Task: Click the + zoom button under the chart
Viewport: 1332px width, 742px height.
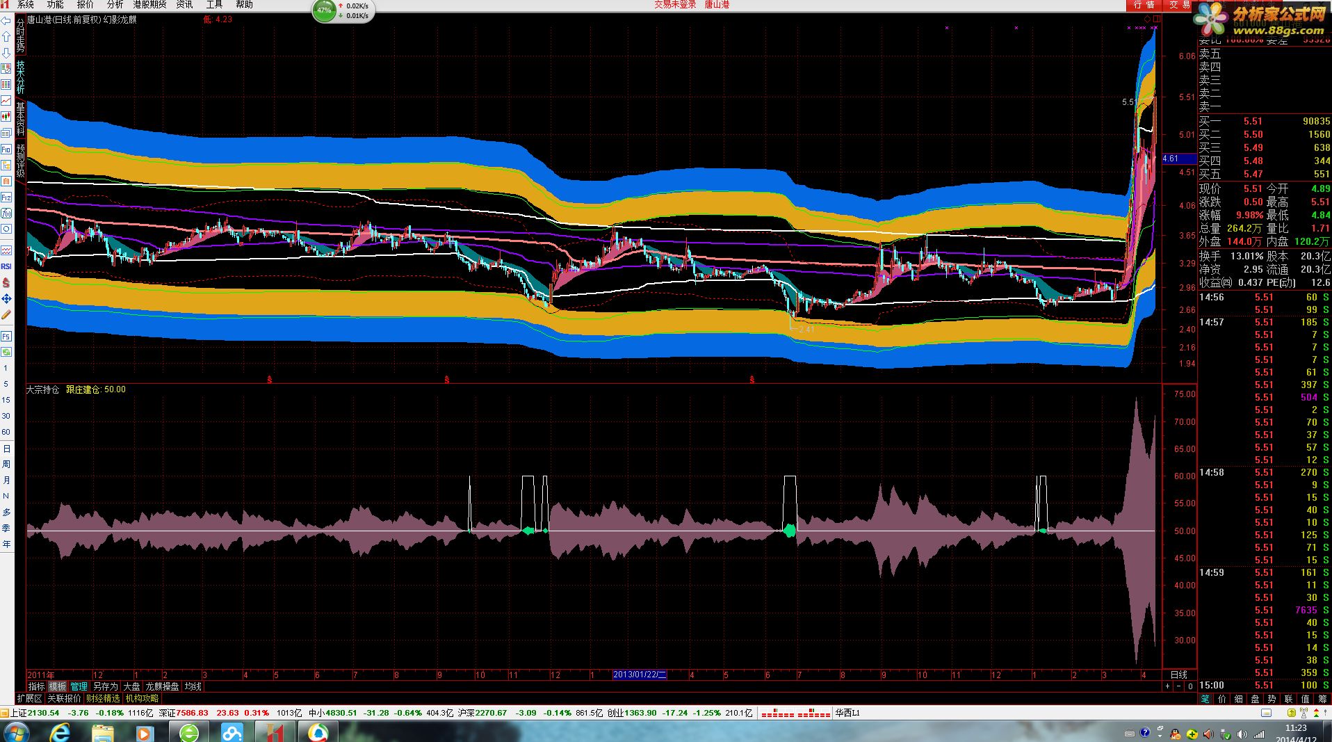Action: tap(1167, 686)
